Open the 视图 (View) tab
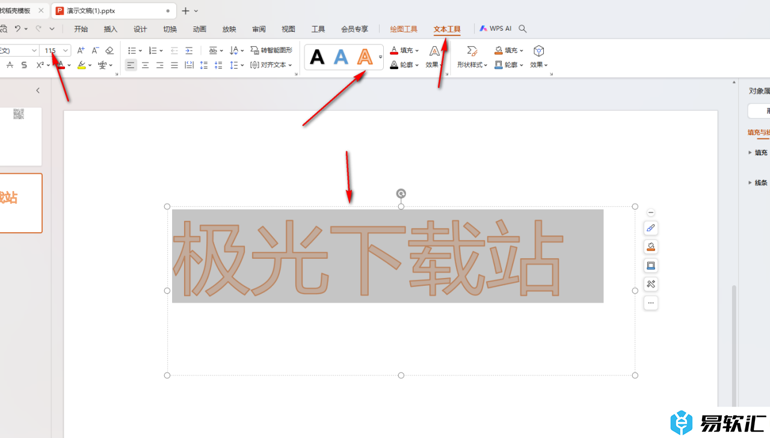770x438 pixels. [289, 29]
